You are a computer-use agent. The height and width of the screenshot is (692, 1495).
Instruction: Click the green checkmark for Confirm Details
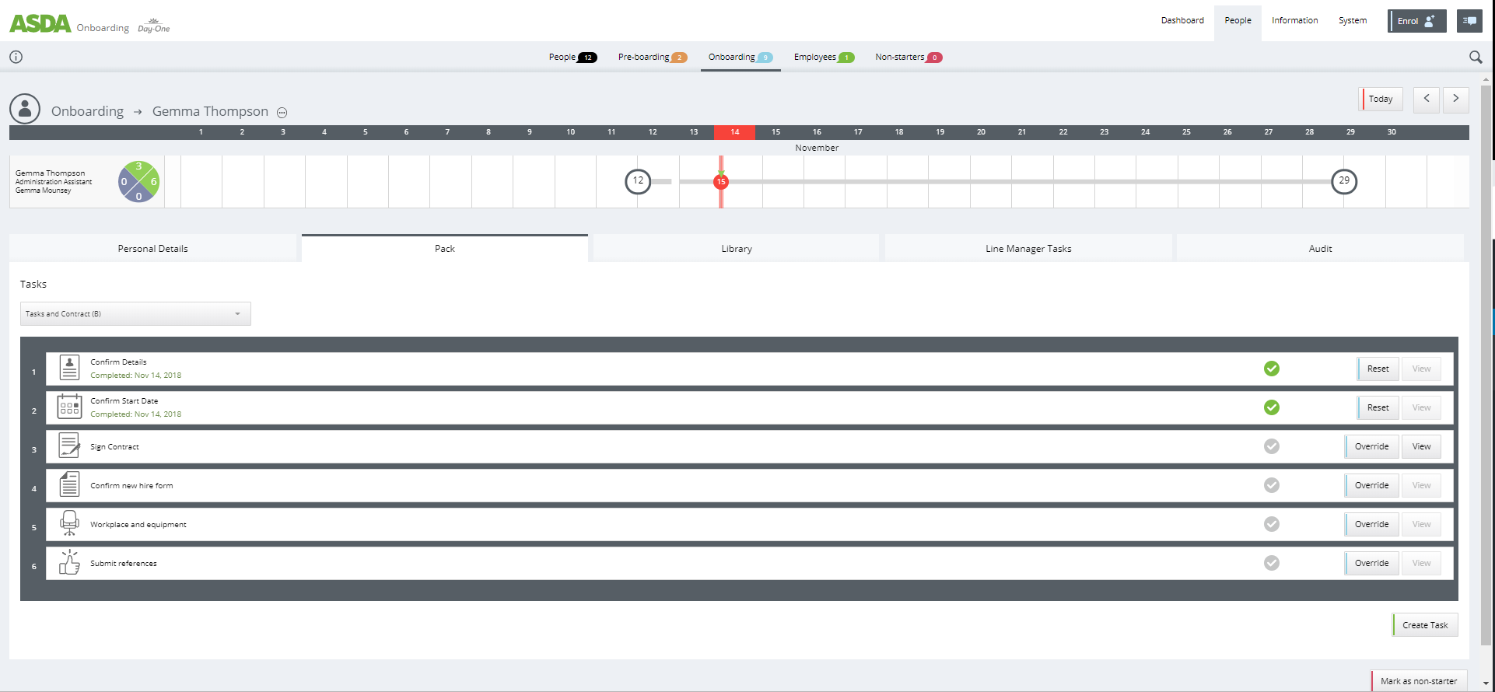1271,369
